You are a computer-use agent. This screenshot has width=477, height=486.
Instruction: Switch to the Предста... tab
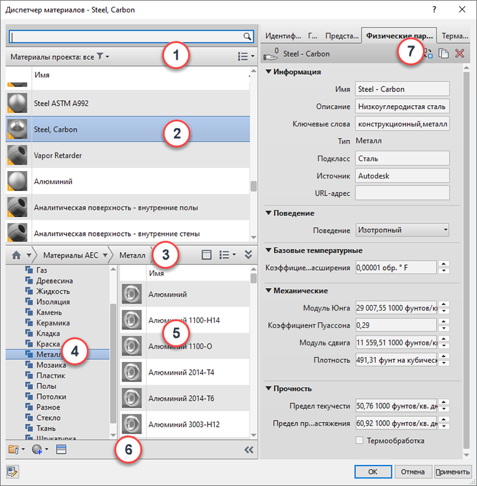[x=342, y=36]
